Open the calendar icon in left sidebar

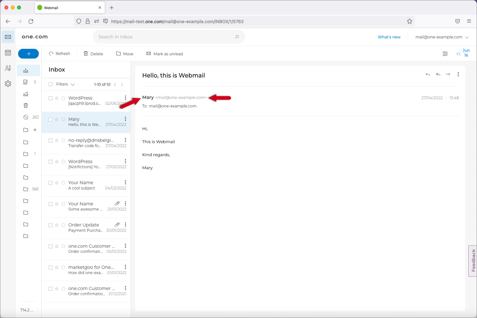coord(8,52)
